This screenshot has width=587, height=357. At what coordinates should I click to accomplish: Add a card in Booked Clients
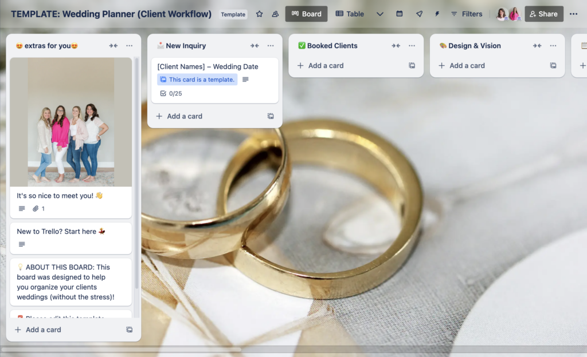tap(320, 65)
